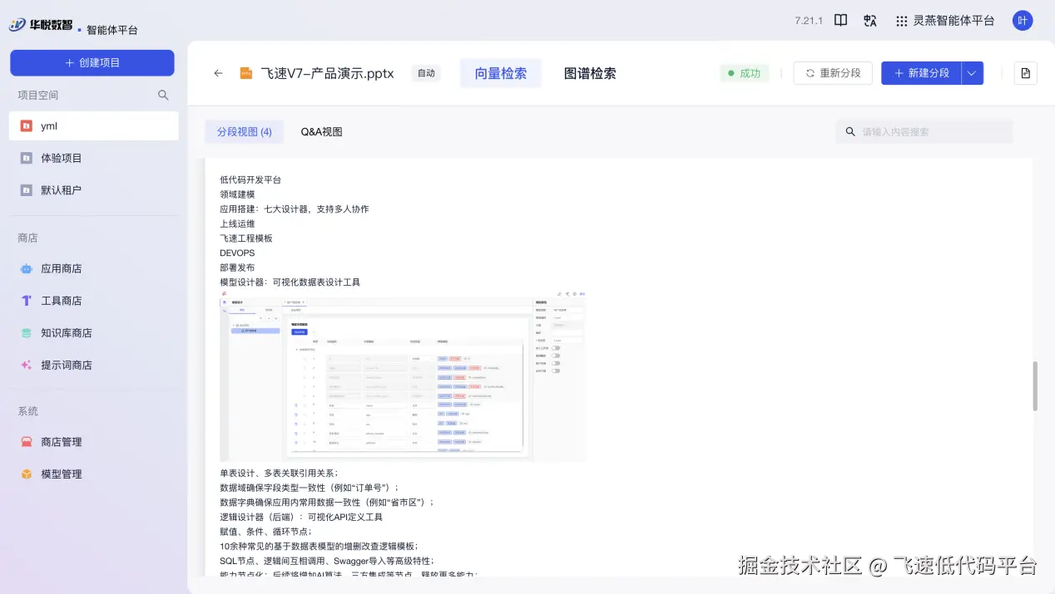Open the documentation book icon in top bar
Viewport: 1055px width, 594px height.
click(840, 21)
